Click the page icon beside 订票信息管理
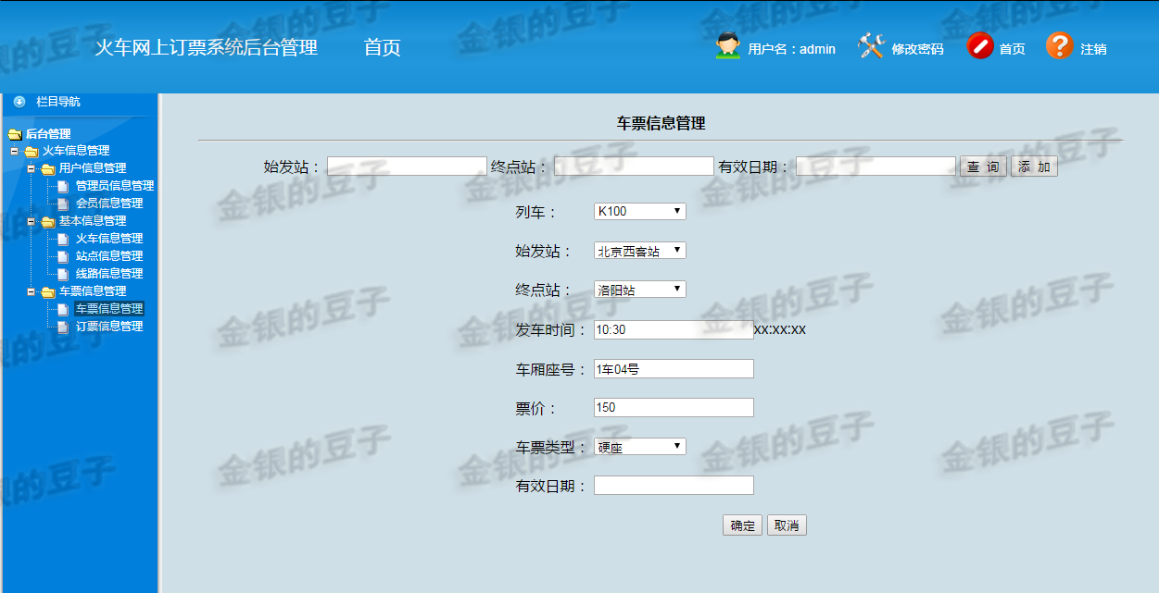Image resolution: width=1159 pixels, height=593 pixels. point(62,324)
